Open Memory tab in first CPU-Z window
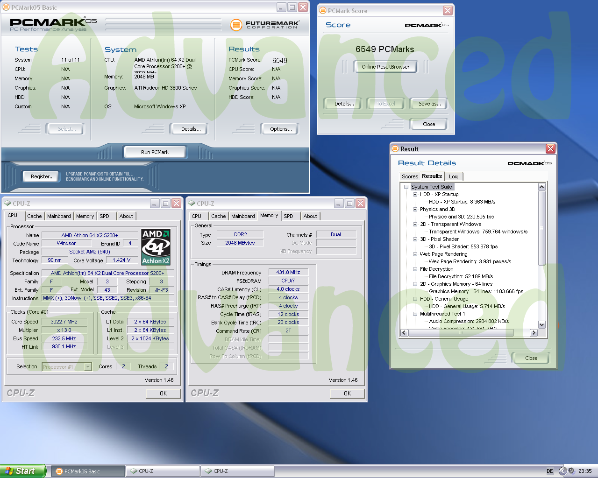 click(x=85, y=216)
